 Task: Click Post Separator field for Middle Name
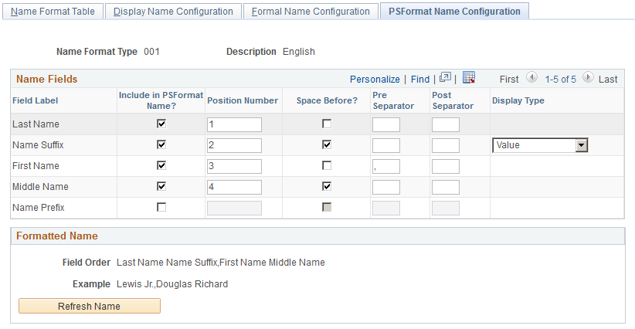click(x=446, y=187)
